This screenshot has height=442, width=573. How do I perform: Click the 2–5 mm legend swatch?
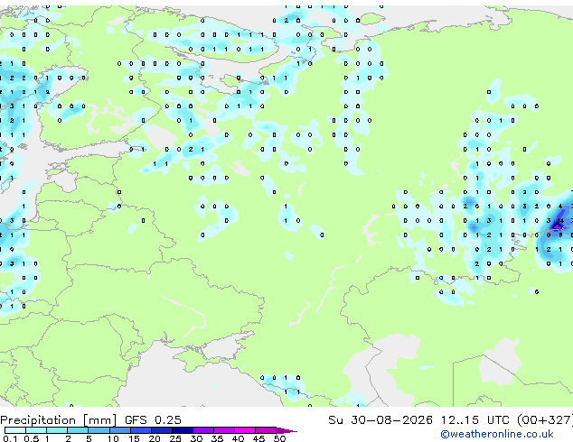click(x=78, y=430)
